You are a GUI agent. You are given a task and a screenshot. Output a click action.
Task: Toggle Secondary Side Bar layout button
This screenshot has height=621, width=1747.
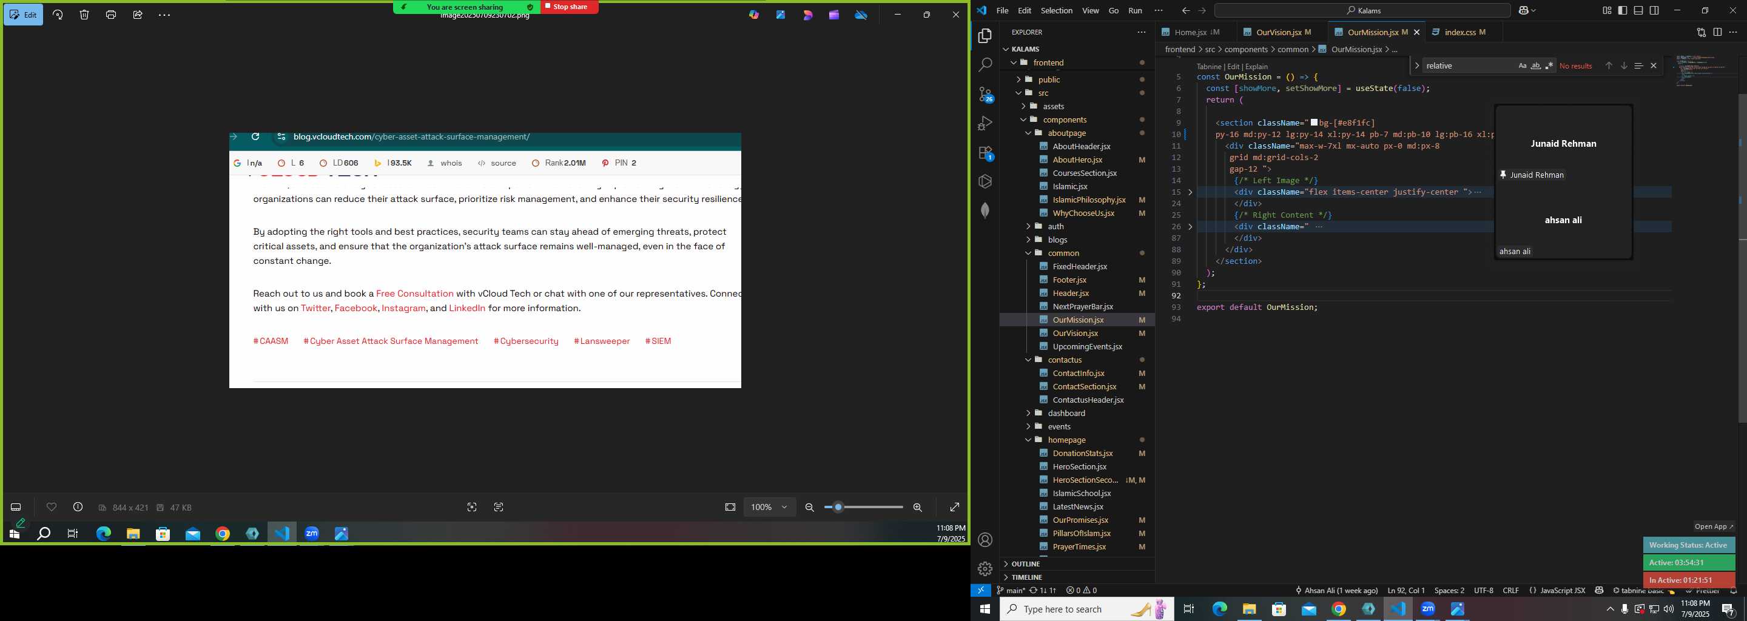coord(1654,11)
